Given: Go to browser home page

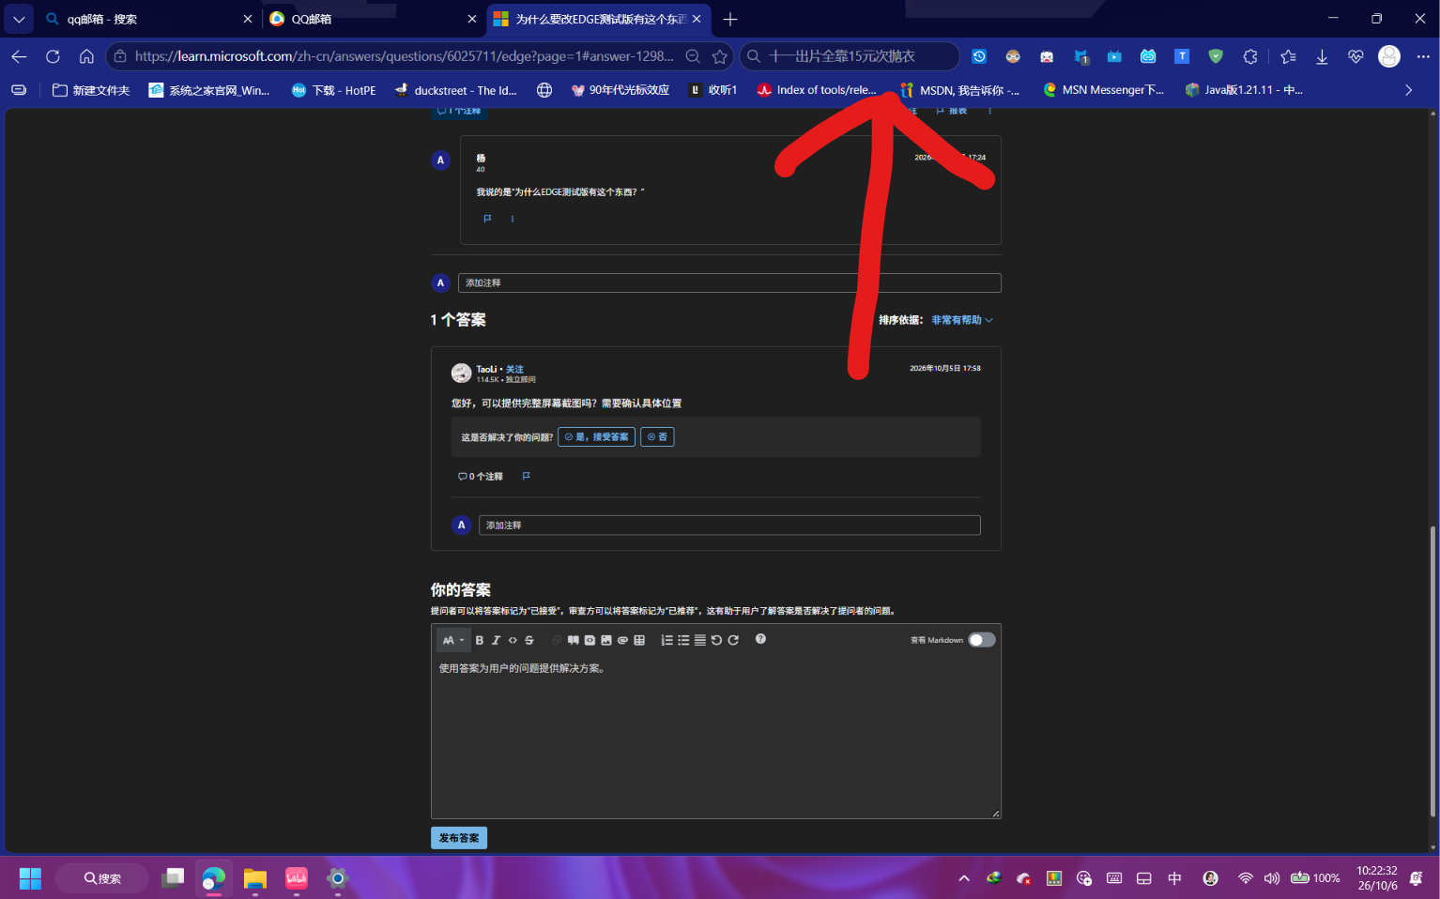Looking at the screenshot, I should tap(86, 56).
